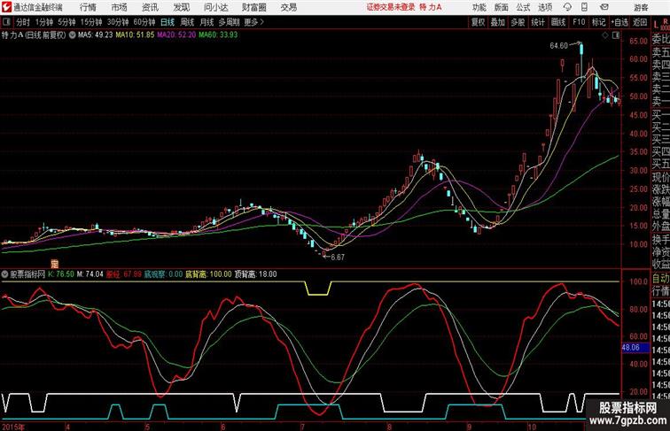Expand the 更多 periods list
The width and height of the screenshot is (670, 431).
point(253,22)
